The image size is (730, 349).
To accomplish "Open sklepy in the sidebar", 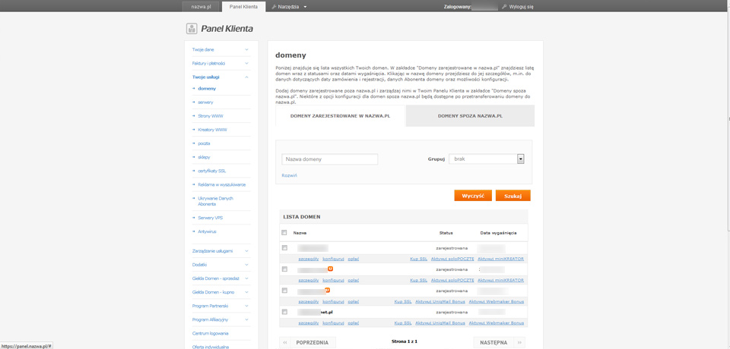I will click(x=204, y=158).
